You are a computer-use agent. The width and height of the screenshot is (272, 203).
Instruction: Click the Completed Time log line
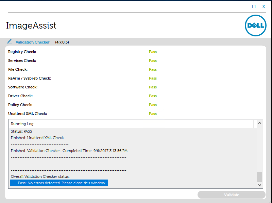pyautogui.click(x=69, y=151)
